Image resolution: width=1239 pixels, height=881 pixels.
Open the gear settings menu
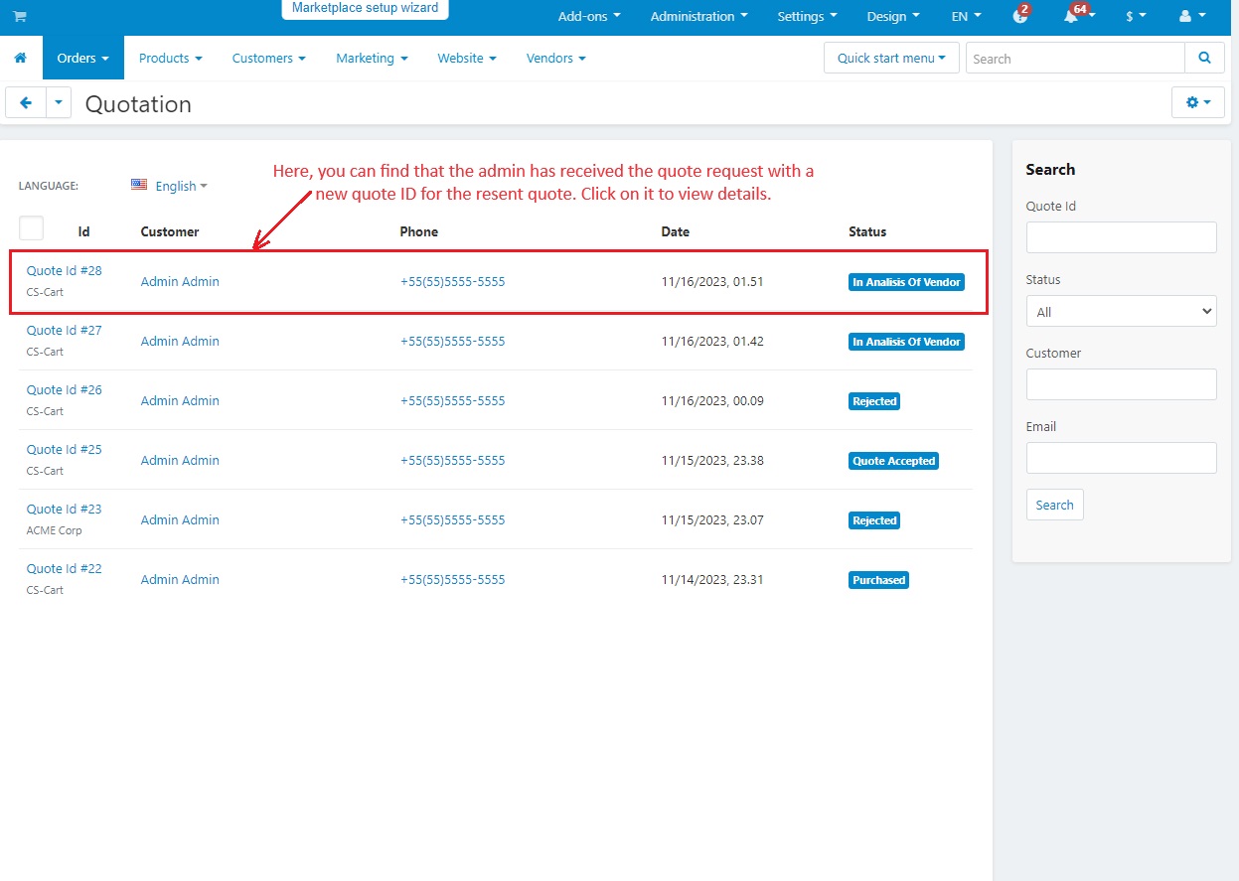click(x=1198, y=102)
